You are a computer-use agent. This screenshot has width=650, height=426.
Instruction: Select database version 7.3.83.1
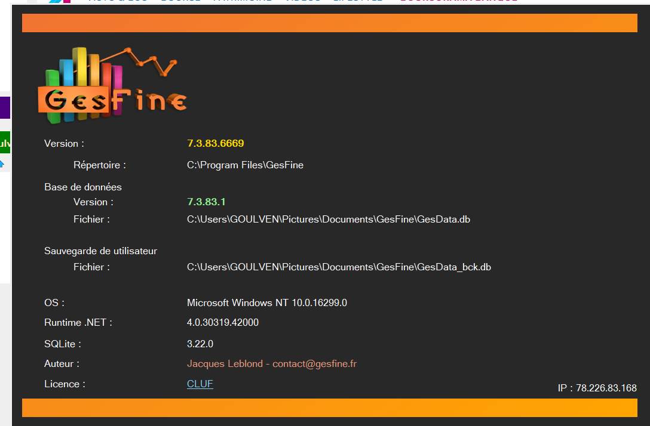point(206,202)
